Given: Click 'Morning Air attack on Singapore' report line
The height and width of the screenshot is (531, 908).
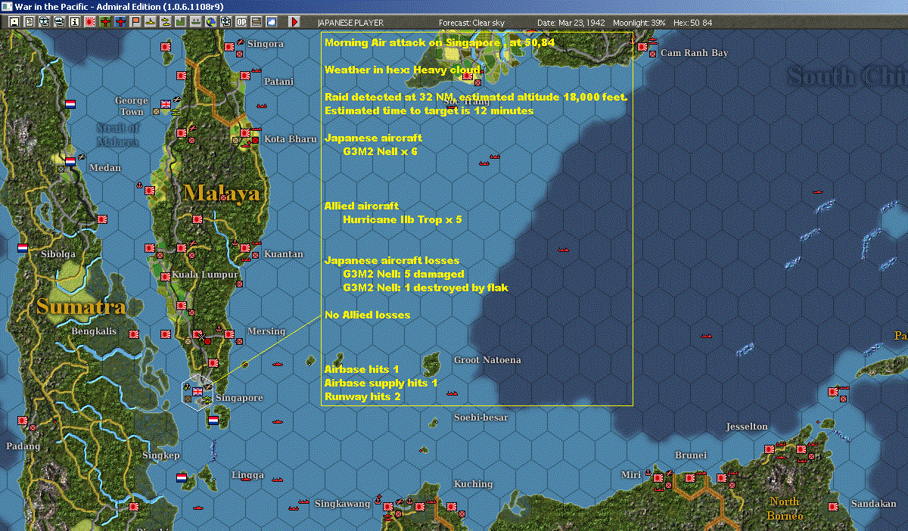Looking at the screenshot, I should click(x=440, y=42).
